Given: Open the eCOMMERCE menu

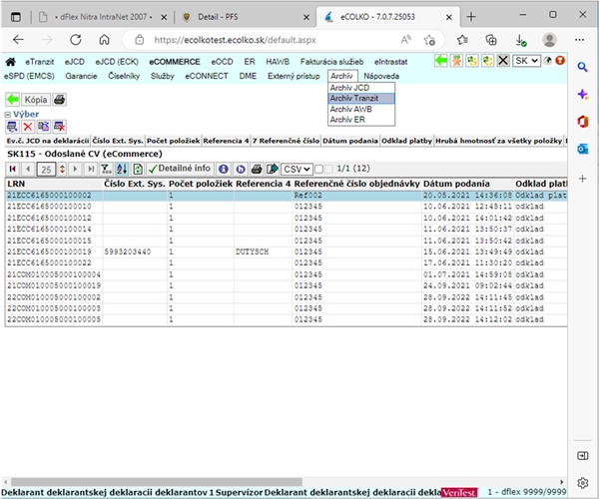Looking at the screenshot, I should coord(175,62).
